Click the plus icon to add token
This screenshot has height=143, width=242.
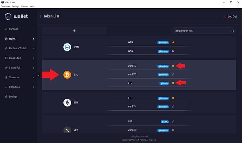(74, 31)
